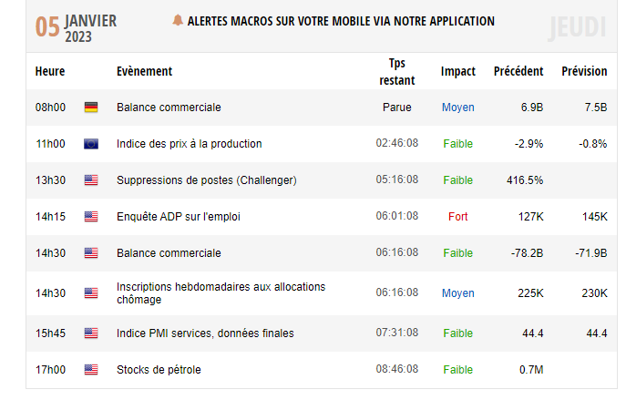Viewport: 626px width, 400px height.
Task: Click the US flag beside Stocks de pétrole
Action: 91,370
